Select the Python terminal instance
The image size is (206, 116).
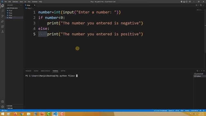tap(200, 76)
